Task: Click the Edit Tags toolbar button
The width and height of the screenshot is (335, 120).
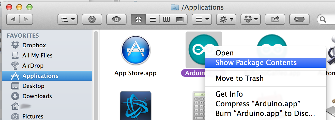Action: [299, 19]
